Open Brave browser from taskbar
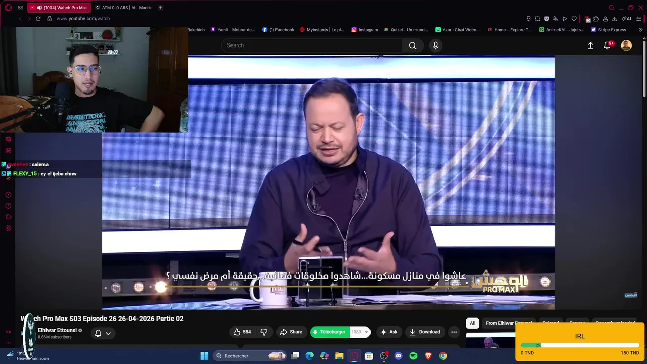The height and width of the screenshot is (364, 647). click(x=428, y=356)
